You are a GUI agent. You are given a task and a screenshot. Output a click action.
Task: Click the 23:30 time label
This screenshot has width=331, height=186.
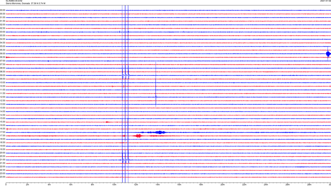(x=2, y=177)
